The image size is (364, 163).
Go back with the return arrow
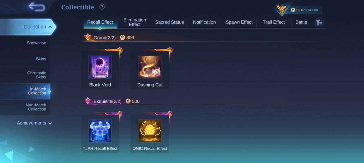(x=37, y=7)
